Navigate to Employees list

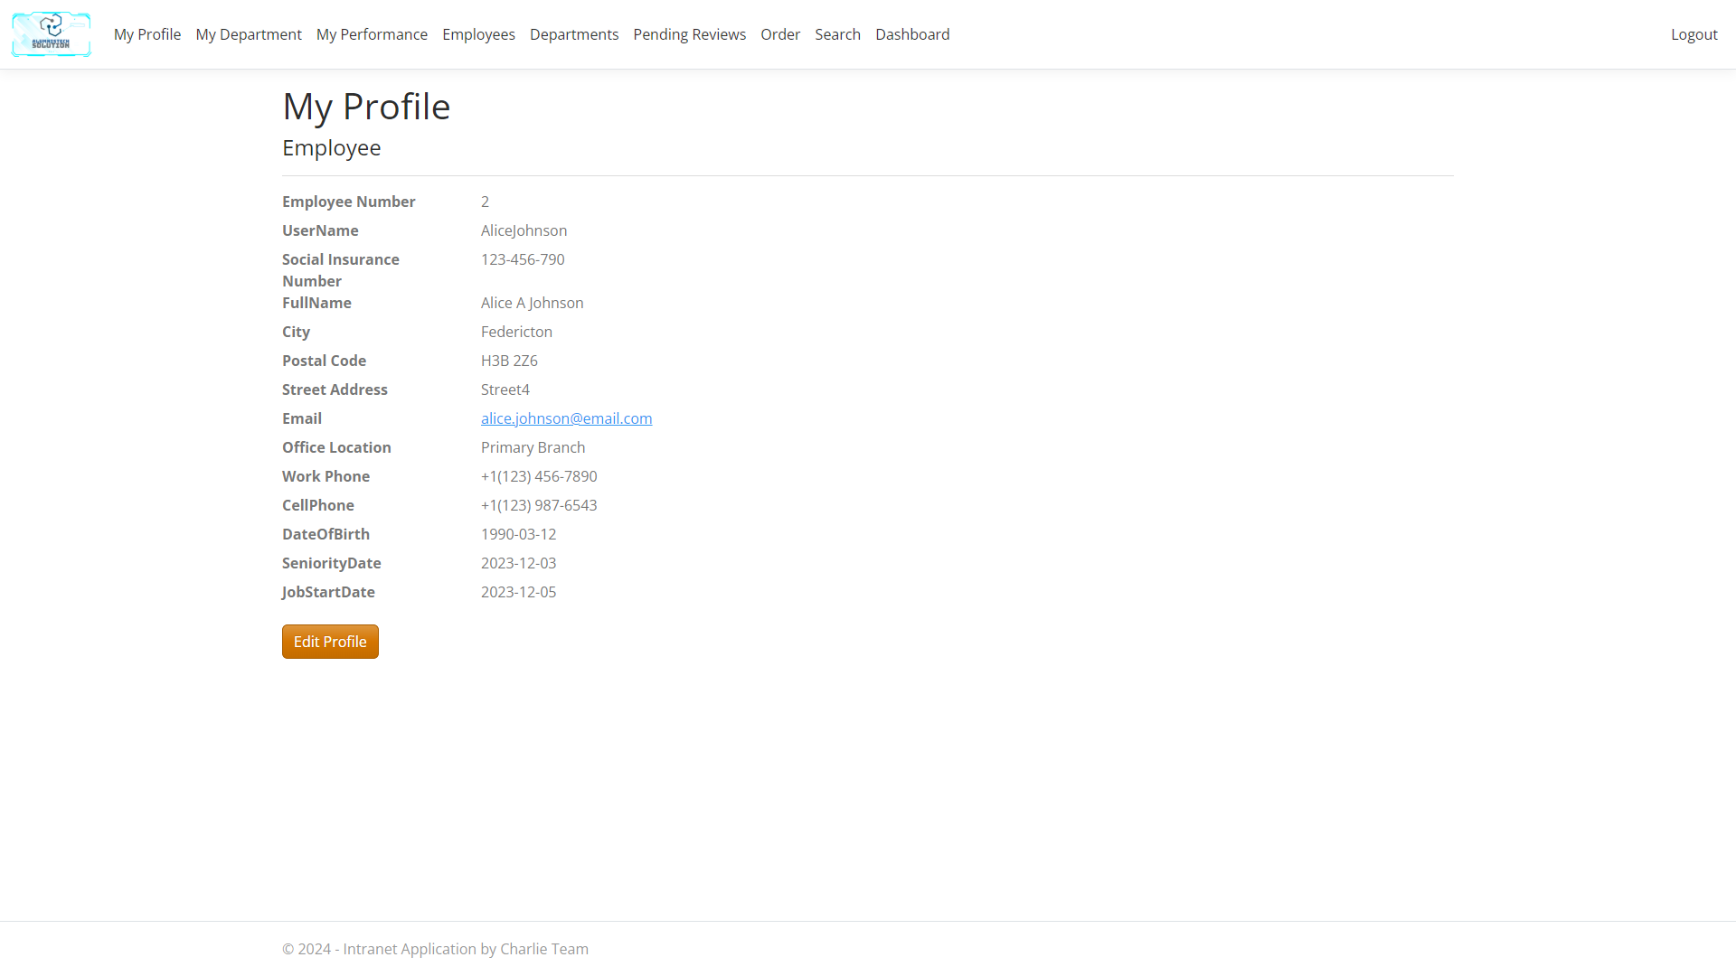(478, 34)
